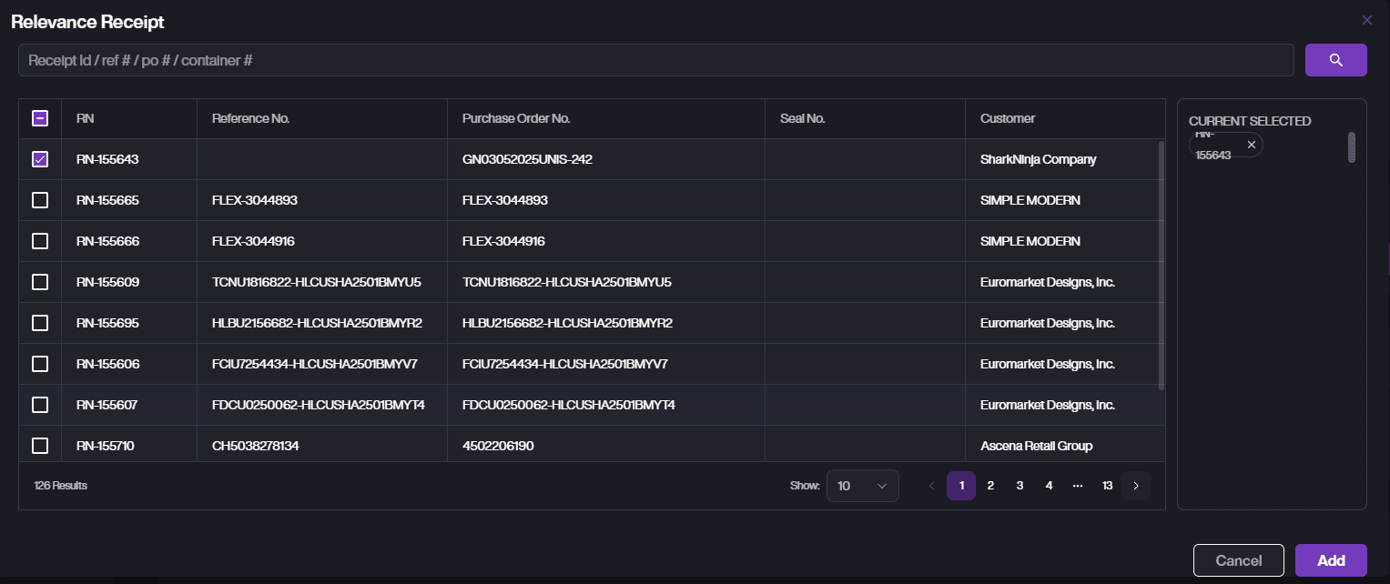This screenshot has width=1390, height=584.
Task: Click previous page arrow in pagination
Action: click(x=931, y=486)
